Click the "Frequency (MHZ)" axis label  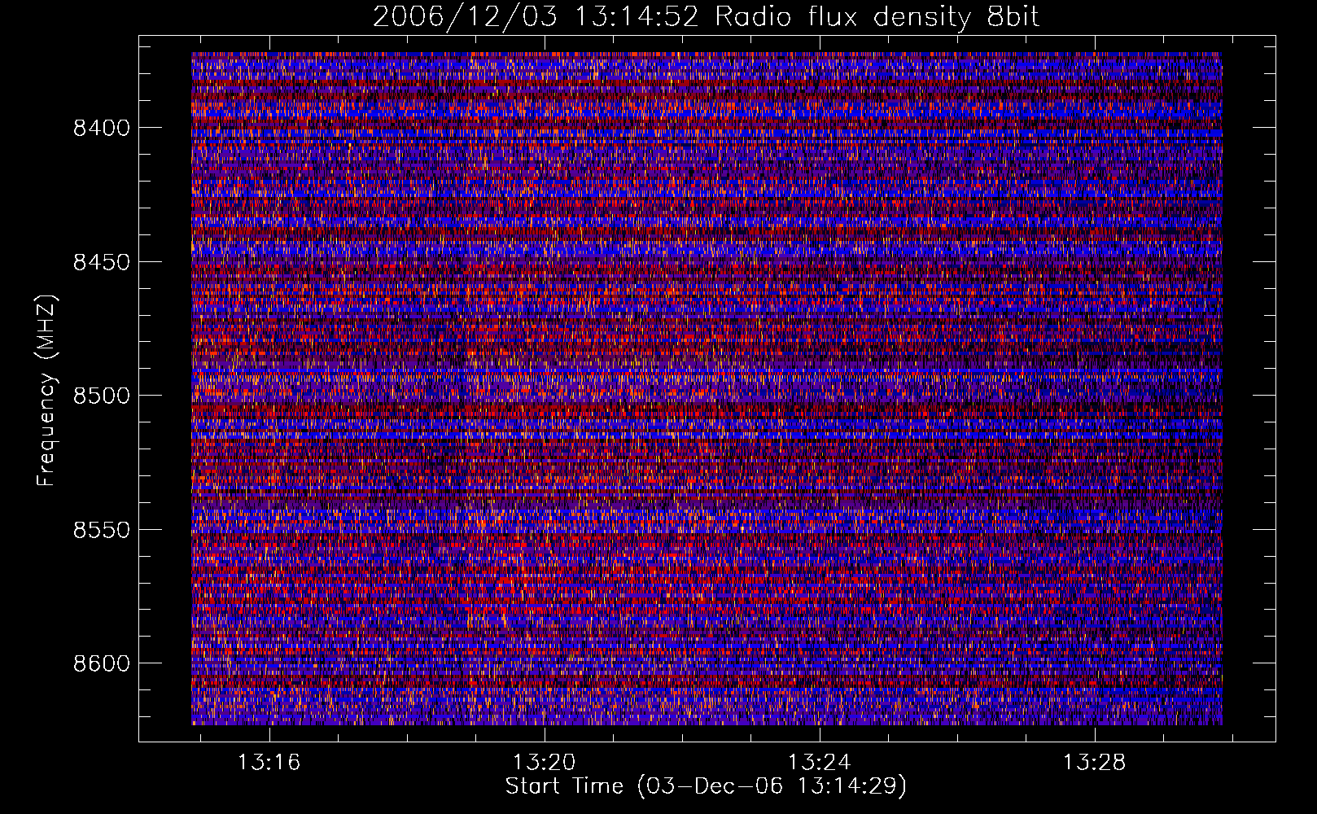(x=47, y=391)
